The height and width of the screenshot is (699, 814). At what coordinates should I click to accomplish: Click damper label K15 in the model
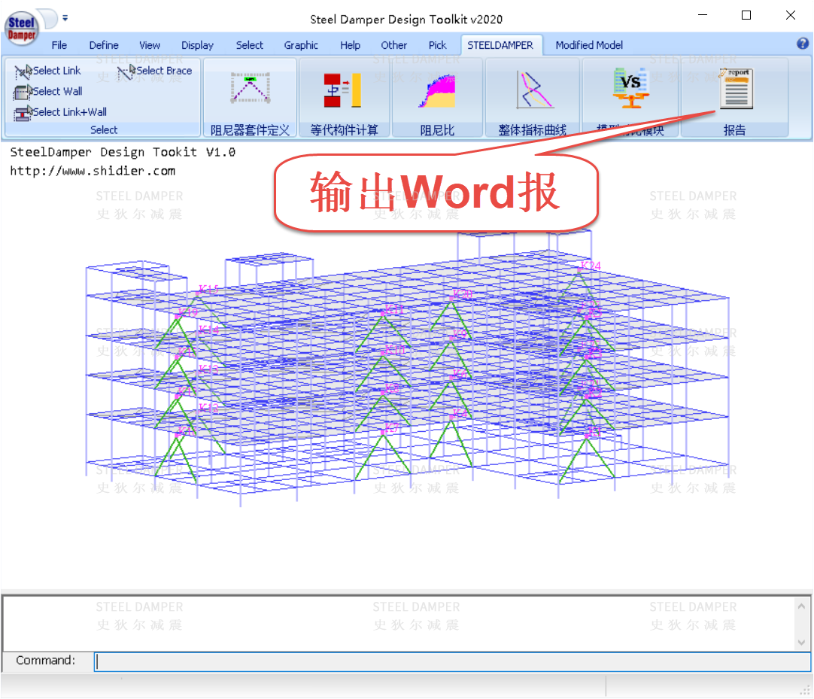tap(208, 289)
